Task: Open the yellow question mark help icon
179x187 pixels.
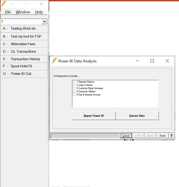Action: click(x=171, y=136)
